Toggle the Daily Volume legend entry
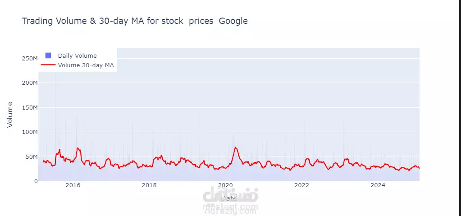This screenshot has height=216, width=461. coord(77,55)
